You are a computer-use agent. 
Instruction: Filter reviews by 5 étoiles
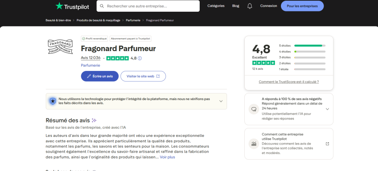(302, 46)
